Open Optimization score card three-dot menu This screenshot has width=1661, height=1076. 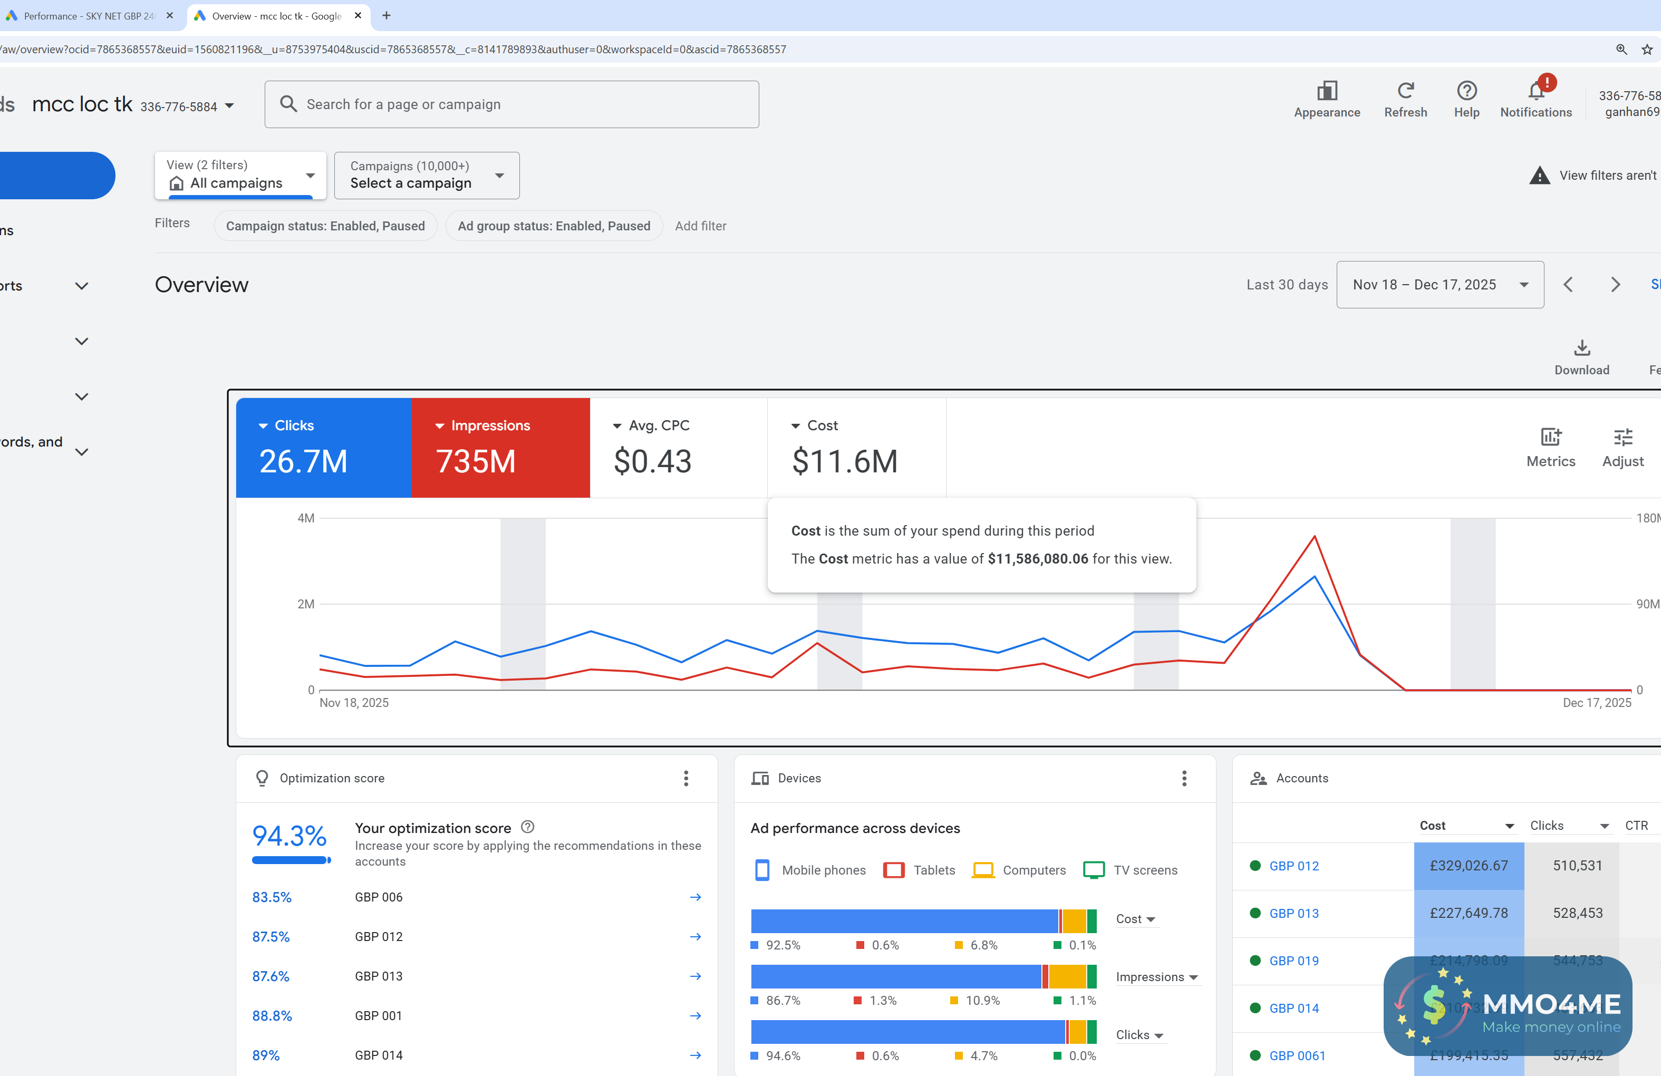[686, 778]
